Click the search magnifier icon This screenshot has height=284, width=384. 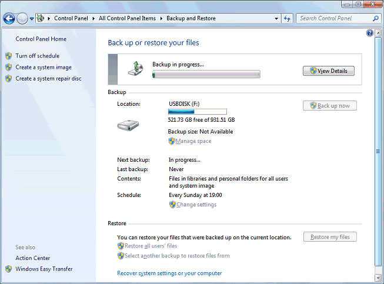[x=376, y=18]
